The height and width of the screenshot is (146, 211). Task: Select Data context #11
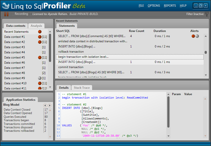(x=25, y=88)
